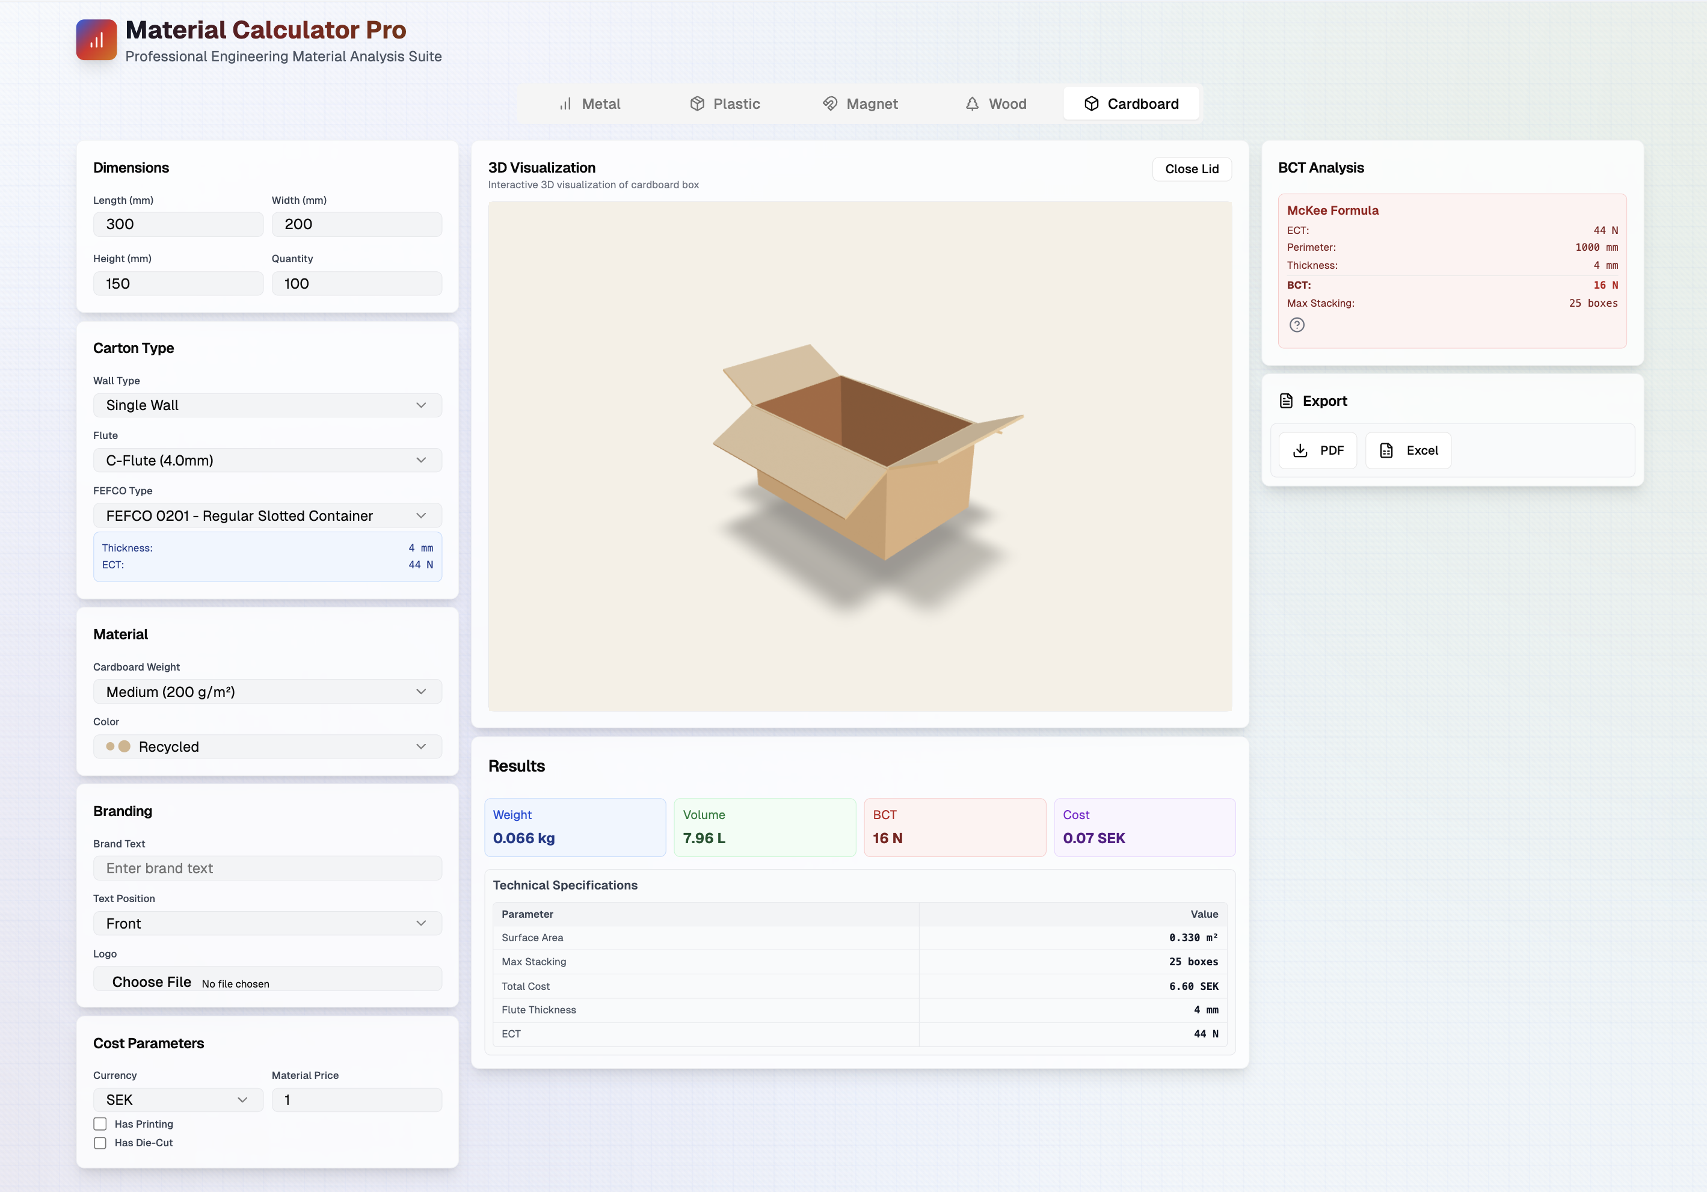Viewport: 1707px width, 1192px height.
Task: Click the Material Calculator Pro logo
Action: tap(96, 40)
